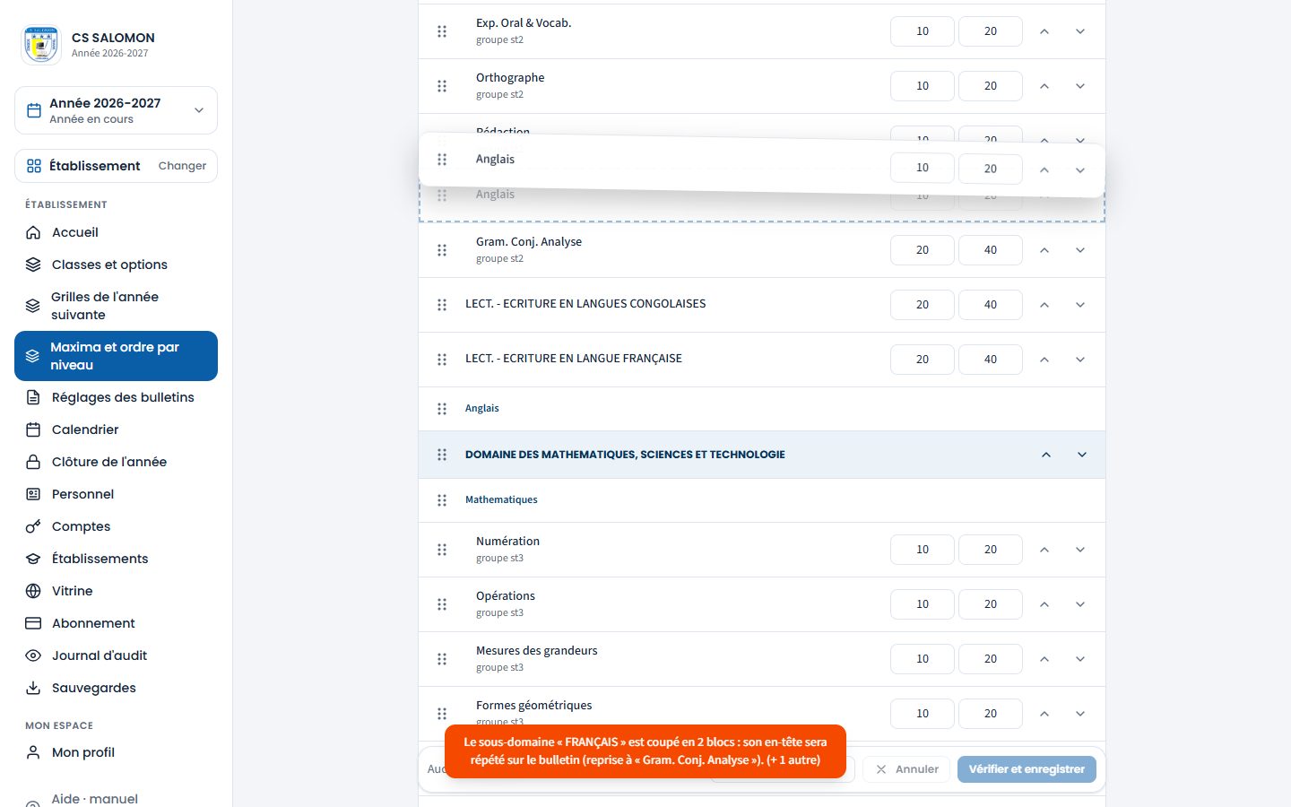Open Personnel via its badge icon

[33, 494]
